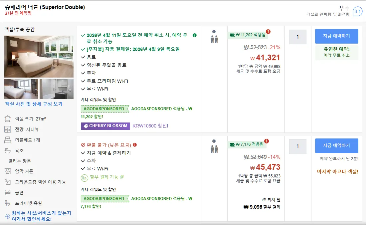Click the ₩7,176 적용됨 coupon badge
Screen dimensions: 366x225
247,144
